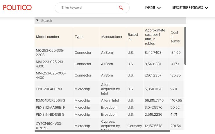Click the Approximate cost in rubles header
The height and width of the screenshot is (134, 215).
coord(155,37)
